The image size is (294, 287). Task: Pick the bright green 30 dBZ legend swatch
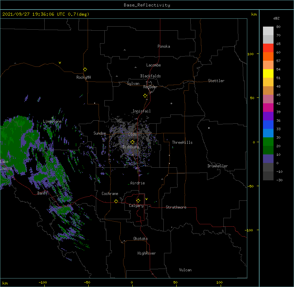click(268, 142)
